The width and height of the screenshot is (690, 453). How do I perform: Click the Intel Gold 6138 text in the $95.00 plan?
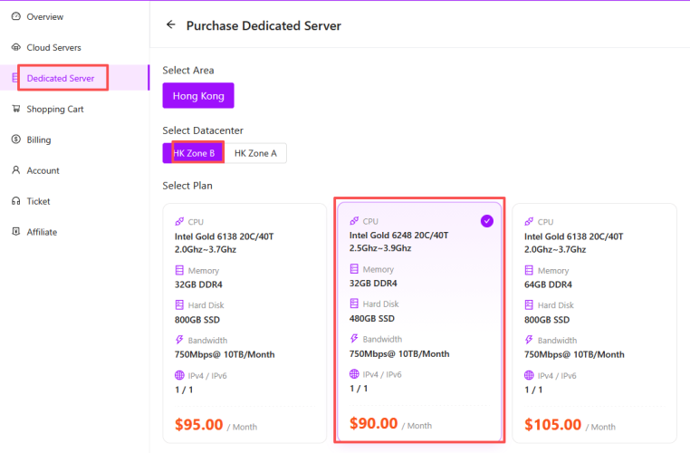[224, 236]
